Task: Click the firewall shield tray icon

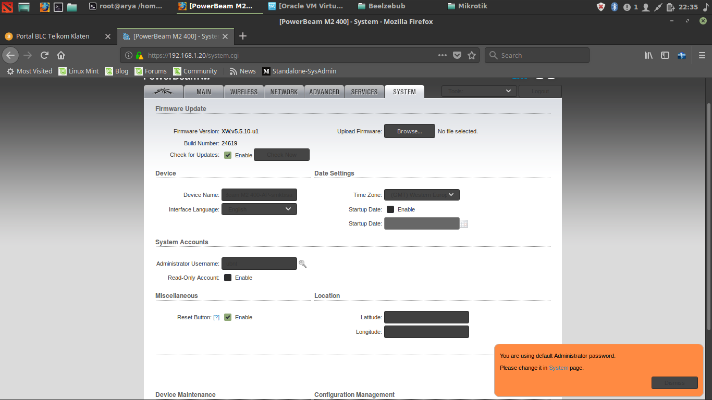Action: pos(601,7)
